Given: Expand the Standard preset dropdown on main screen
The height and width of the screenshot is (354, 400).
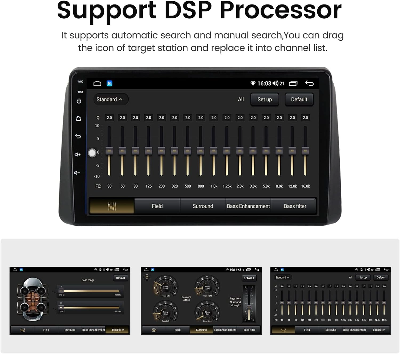Looking at the screenshot, I should (111, 99).
